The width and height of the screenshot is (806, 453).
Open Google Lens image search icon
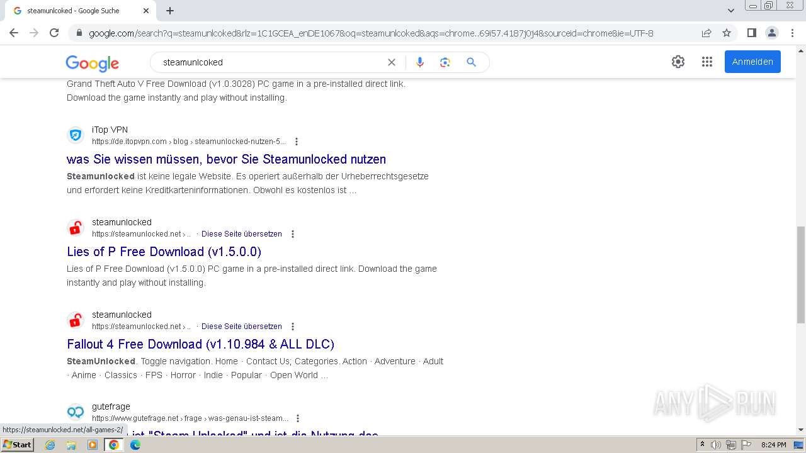[x=445, y=62]
